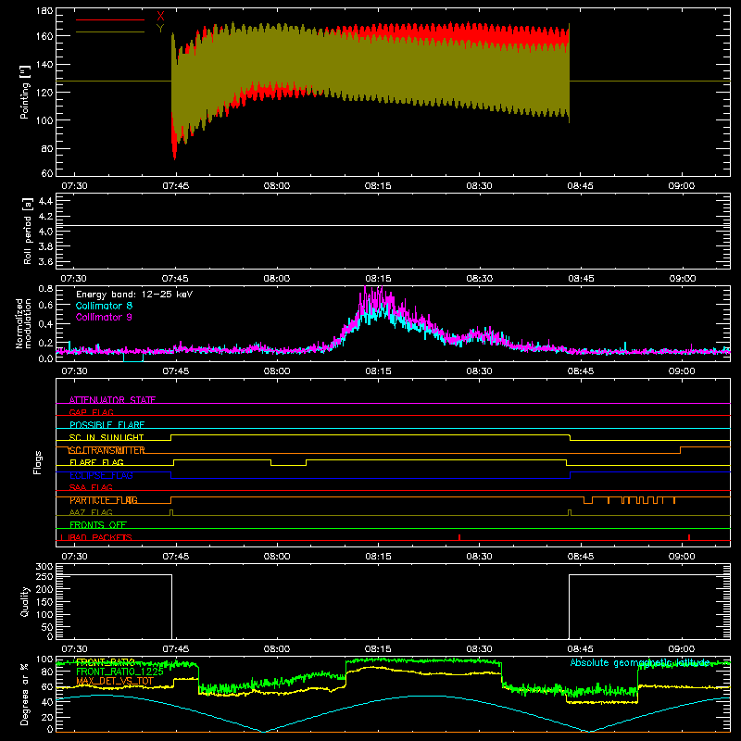Click the 08:00 time label under Quality plot
The width and height of the screenshot is (741, 741).
277,649
